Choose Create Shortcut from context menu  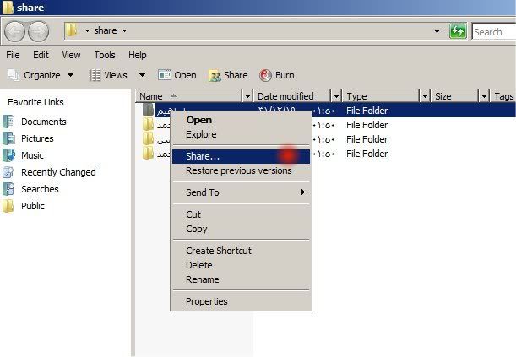point(242,251)
